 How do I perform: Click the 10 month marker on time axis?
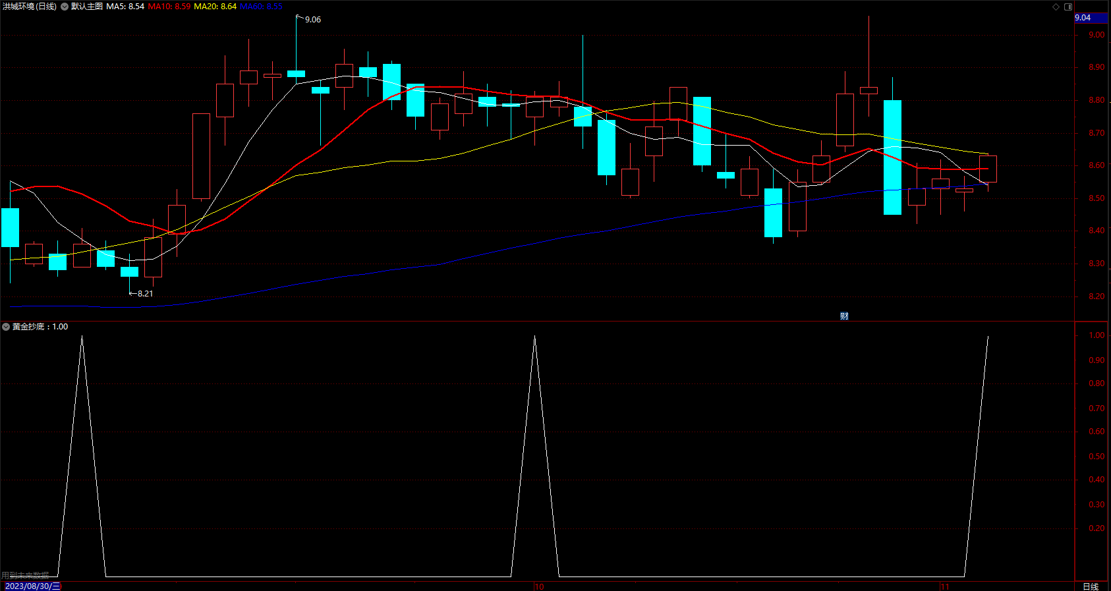coord(539,586)
